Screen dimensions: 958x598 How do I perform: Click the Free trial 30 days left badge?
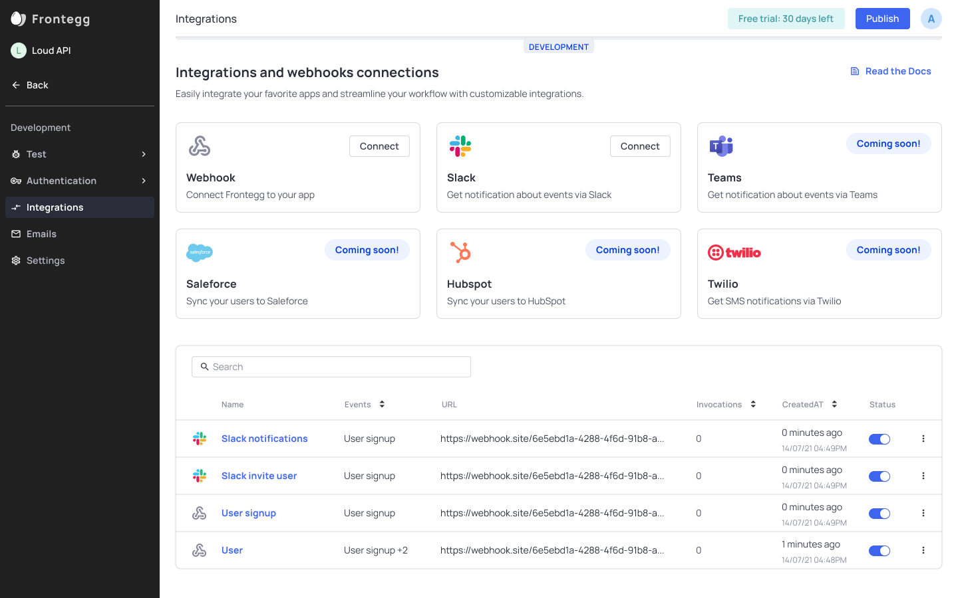tap(786, 19)
